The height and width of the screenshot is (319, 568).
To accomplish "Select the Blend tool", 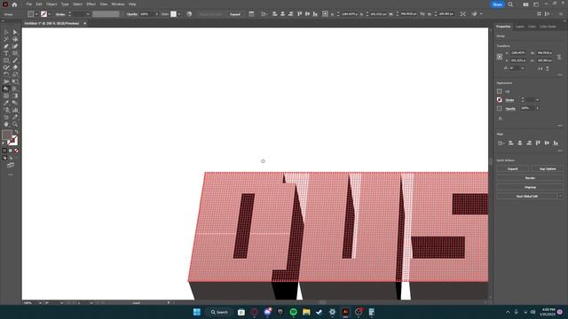I will coord(15,103).
